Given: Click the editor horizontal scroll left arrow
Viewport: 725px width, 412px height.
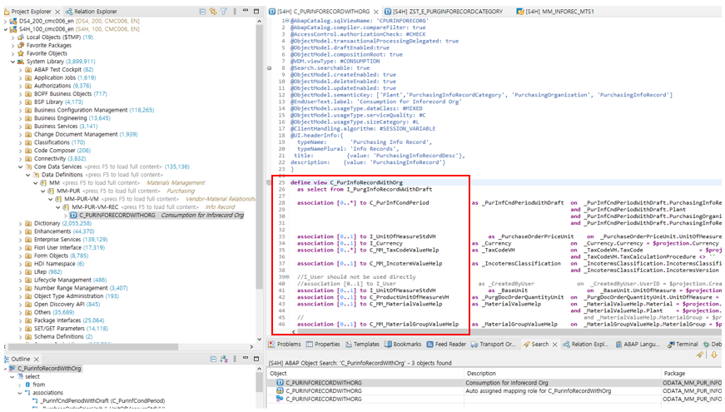Looking at the screenshot, I should click(x=293, y=331).
